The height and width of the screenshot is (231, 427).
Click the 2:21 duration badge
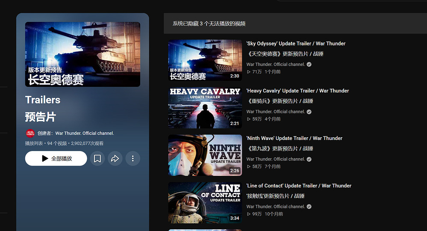pyautogui.click(x=235, y=123)
